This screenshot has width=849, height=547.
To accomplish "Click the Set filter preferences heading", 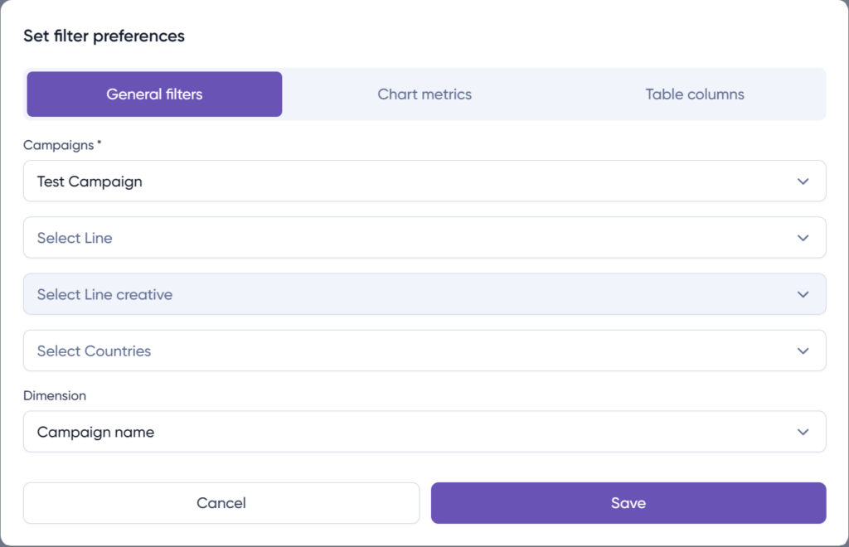I will 103,36.
